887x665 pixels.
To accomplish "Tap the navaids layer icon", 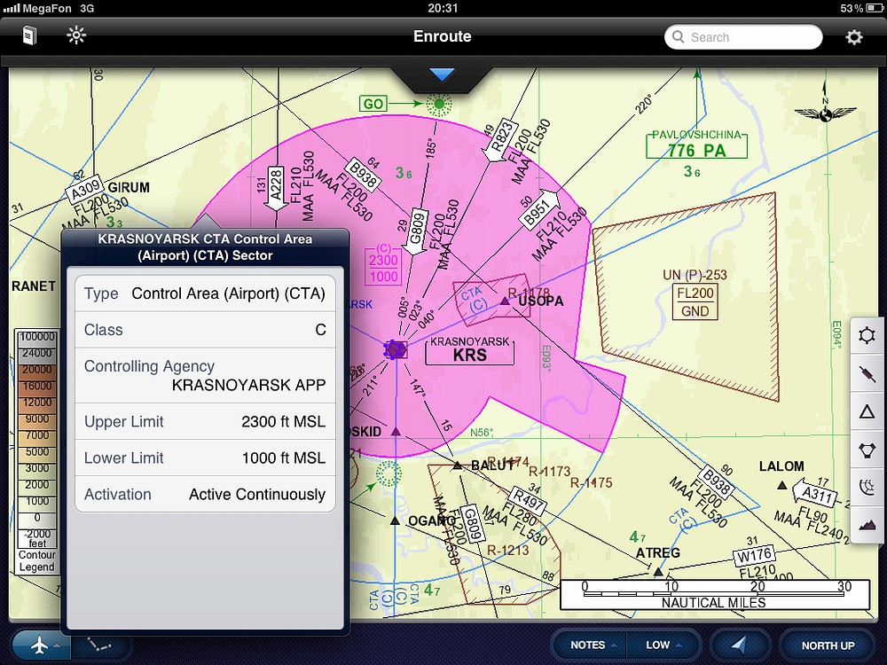I will (x=867, y=450).
